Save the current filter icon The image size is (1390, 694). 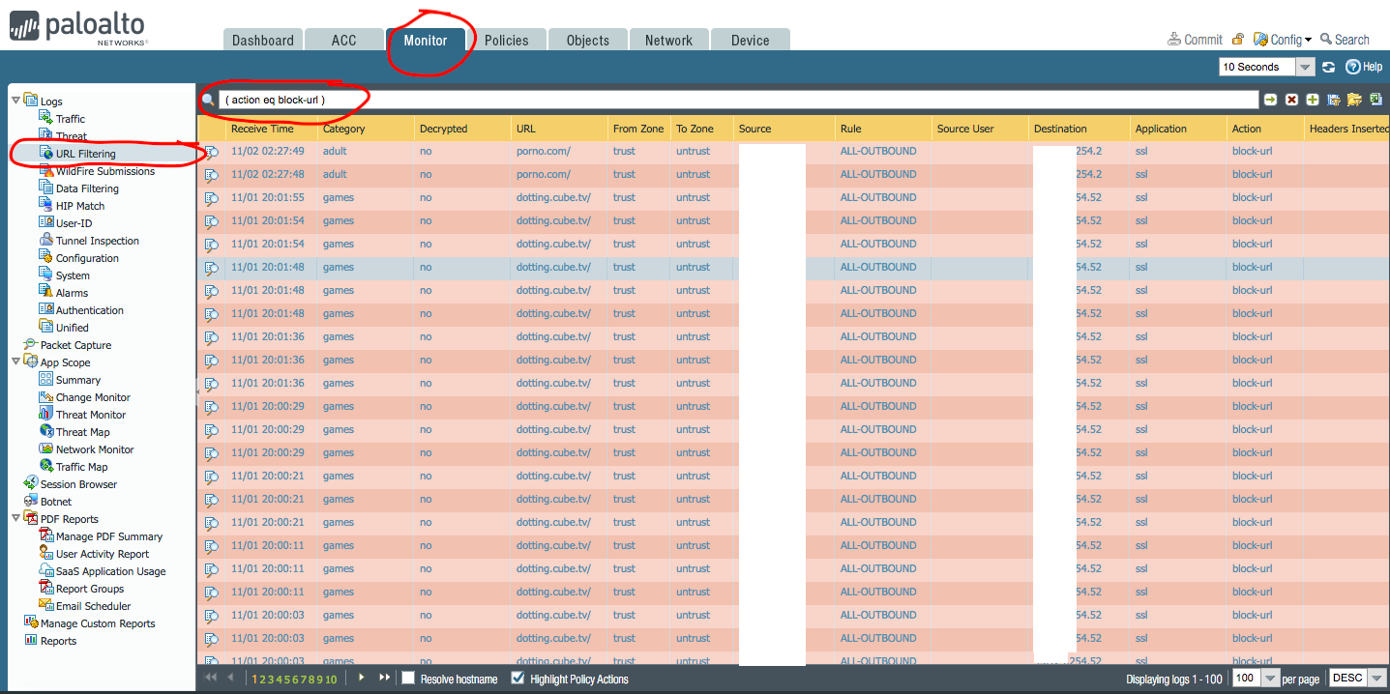coord(1334,99)
